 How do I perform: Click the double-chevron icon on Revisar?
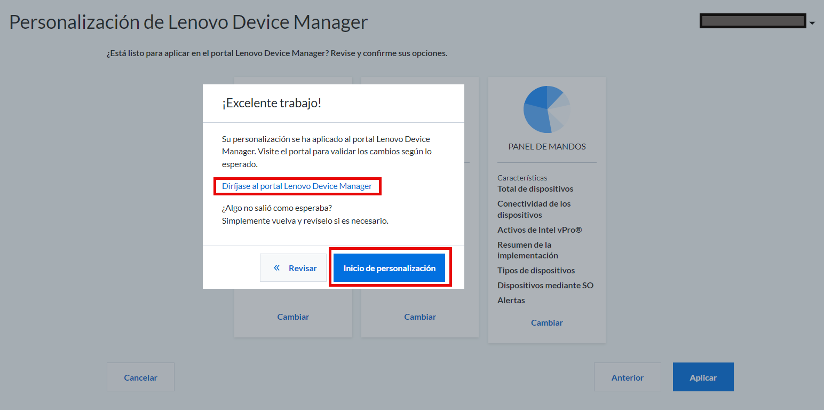coord(276,268)
